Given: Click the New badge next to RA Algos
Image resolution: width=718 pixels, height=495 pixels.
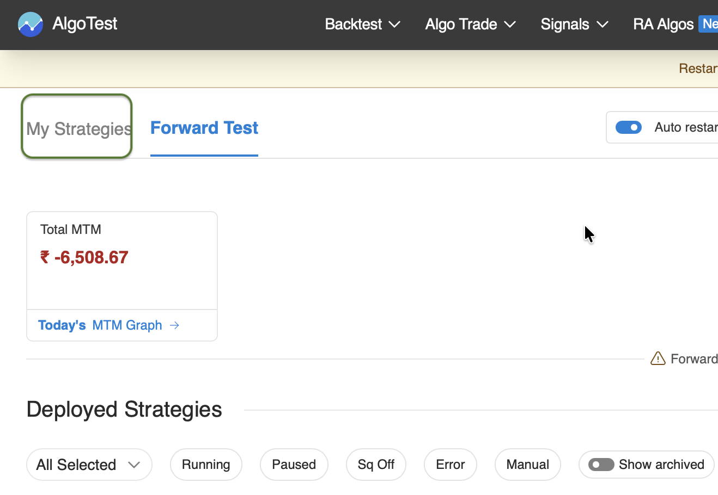Looking at the screenshot, I should pos(708,24).
